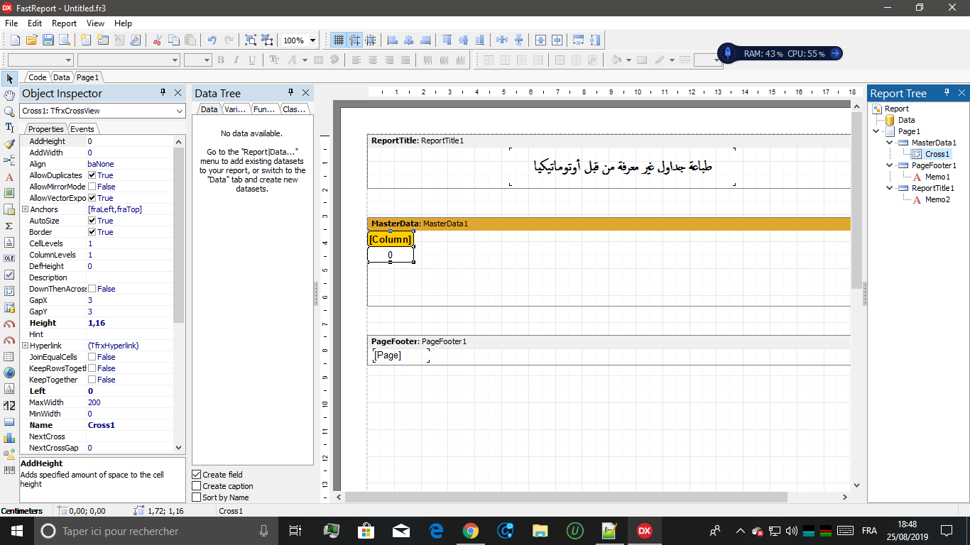
Task: Select the arrow Select tool
Action: point(9,78)
